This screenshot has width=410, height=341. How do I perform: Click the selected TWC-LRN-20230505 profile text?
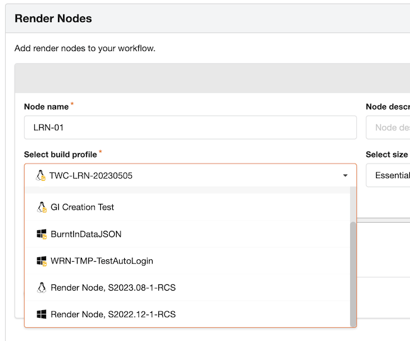[91, 176]
